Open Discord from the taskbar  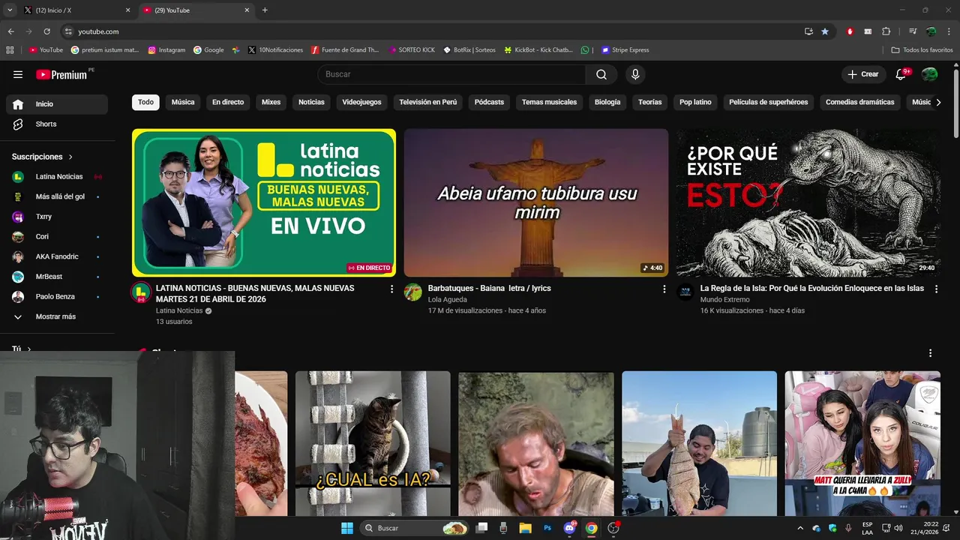[x=569, y=528]
